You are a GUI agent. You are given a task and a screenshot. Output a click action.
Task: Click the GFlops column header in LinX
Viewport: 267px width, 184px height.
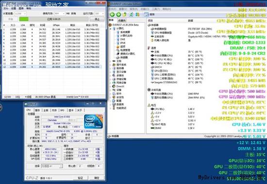56,25
